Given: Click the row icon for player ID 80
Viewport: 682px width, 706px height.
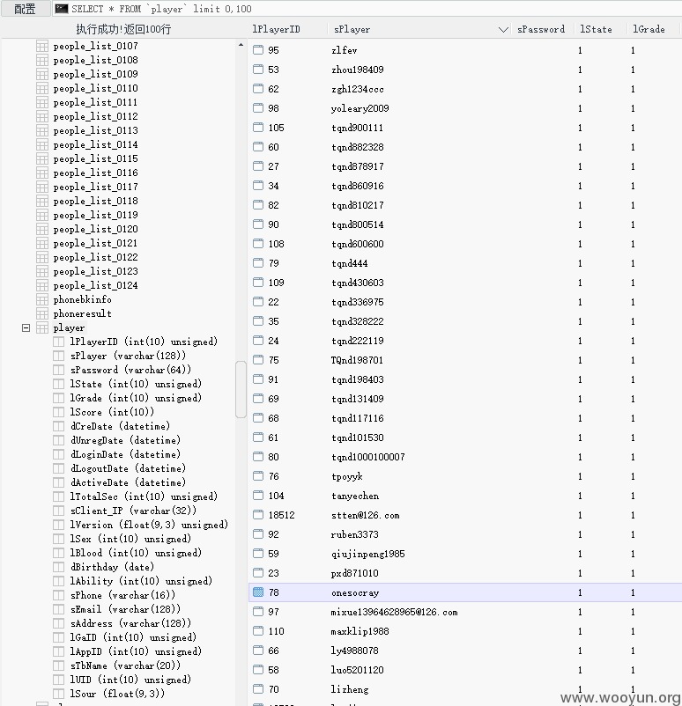Looking at the screenshot, I should click(258, 457).
